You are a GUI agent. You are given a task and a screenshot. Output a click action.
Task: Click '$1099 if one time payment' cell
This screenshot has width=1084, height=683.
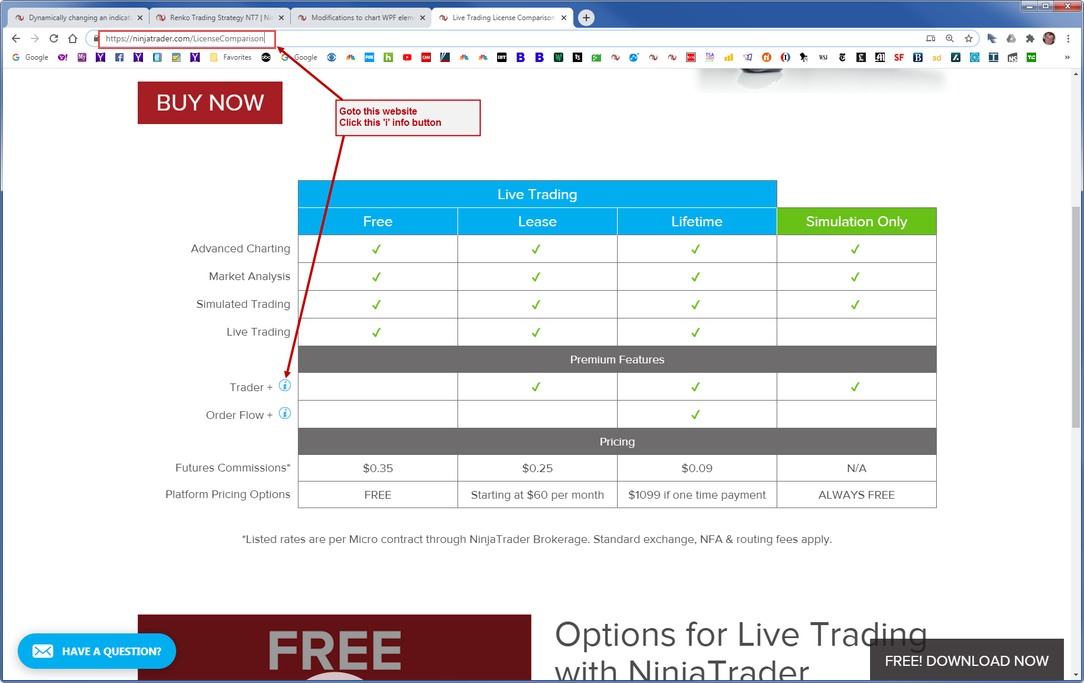pos(697,495)
